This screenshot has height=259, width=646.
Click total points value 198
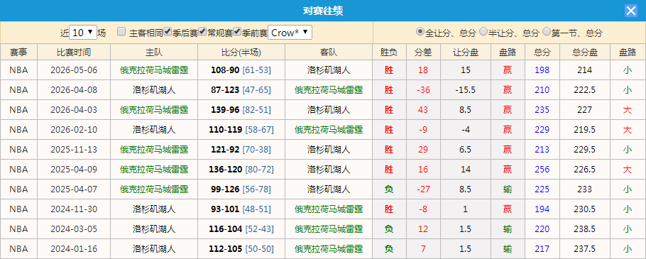pos(542,70)
